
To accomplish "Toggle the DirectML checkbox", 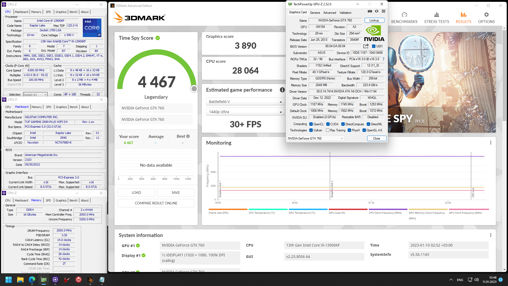I will pos(368,124).
